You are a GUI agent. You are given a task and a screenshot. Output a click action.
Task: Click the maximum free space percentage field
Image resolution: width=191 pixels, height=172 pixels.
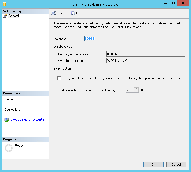tap(130, 90)
